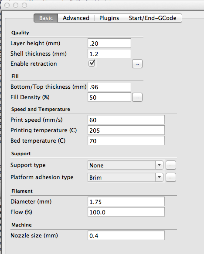Click the Bottom/Top thickness (mm) label

coord(48,87)
